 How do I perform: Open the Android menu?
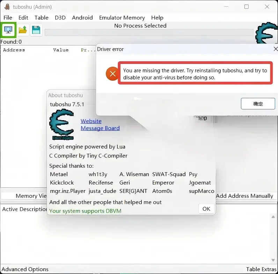coord(82,18)
